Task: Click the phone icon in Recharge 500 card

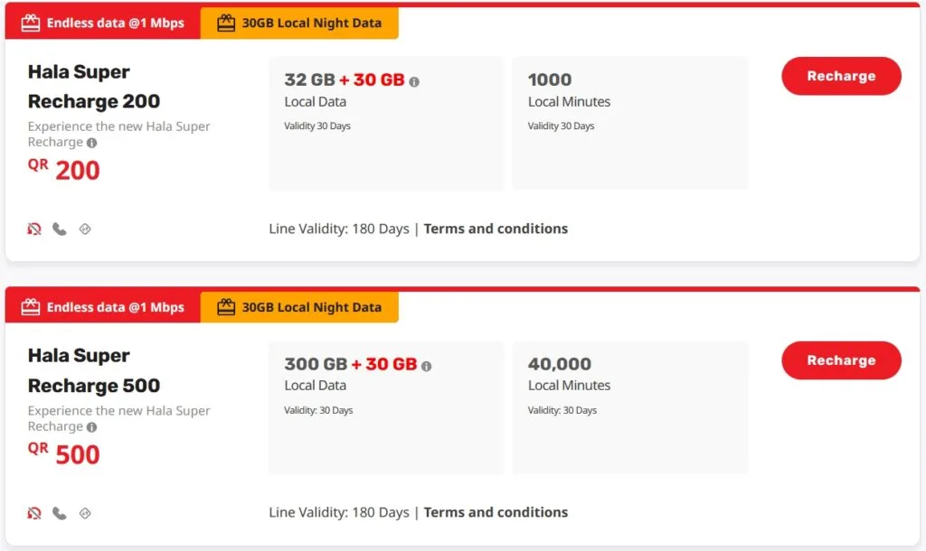Action: [x=60, y=514]
